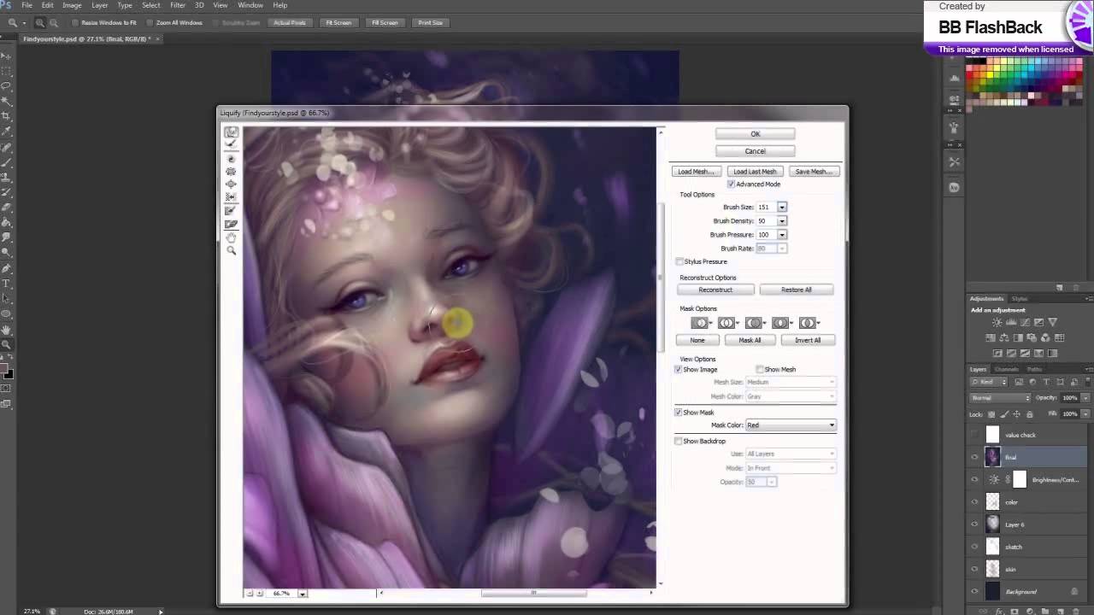Open the Image menu
Viewport: 1094px width, 615px height.
pos(72,5)
